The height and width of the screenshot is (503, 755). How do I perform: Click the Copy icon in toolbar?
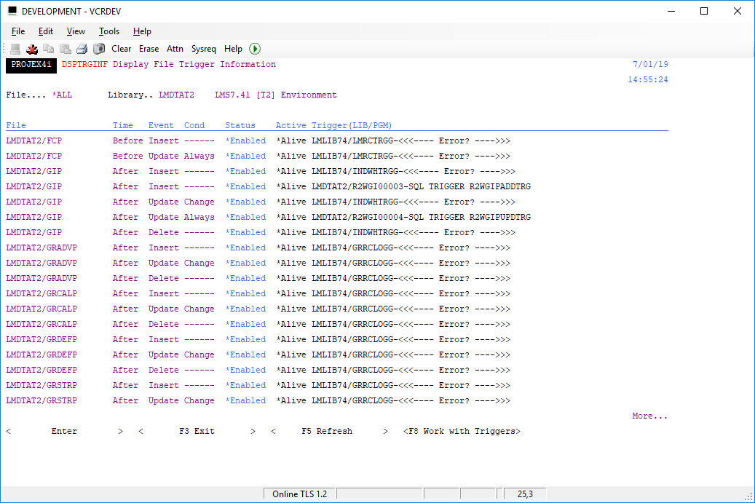coord(49,49)
